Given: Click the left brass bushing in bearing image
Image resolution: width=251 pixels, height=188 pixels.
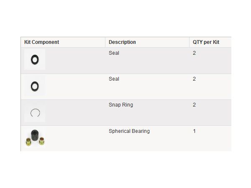Looking at the screenshot, I should (x=28, y=142).
